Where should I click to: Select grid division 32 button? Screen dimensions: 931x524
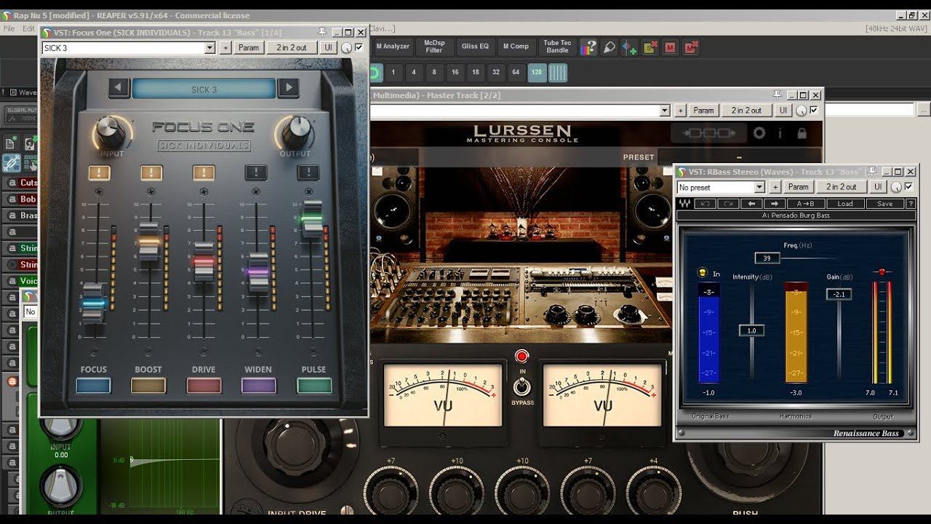pos(496,73)
